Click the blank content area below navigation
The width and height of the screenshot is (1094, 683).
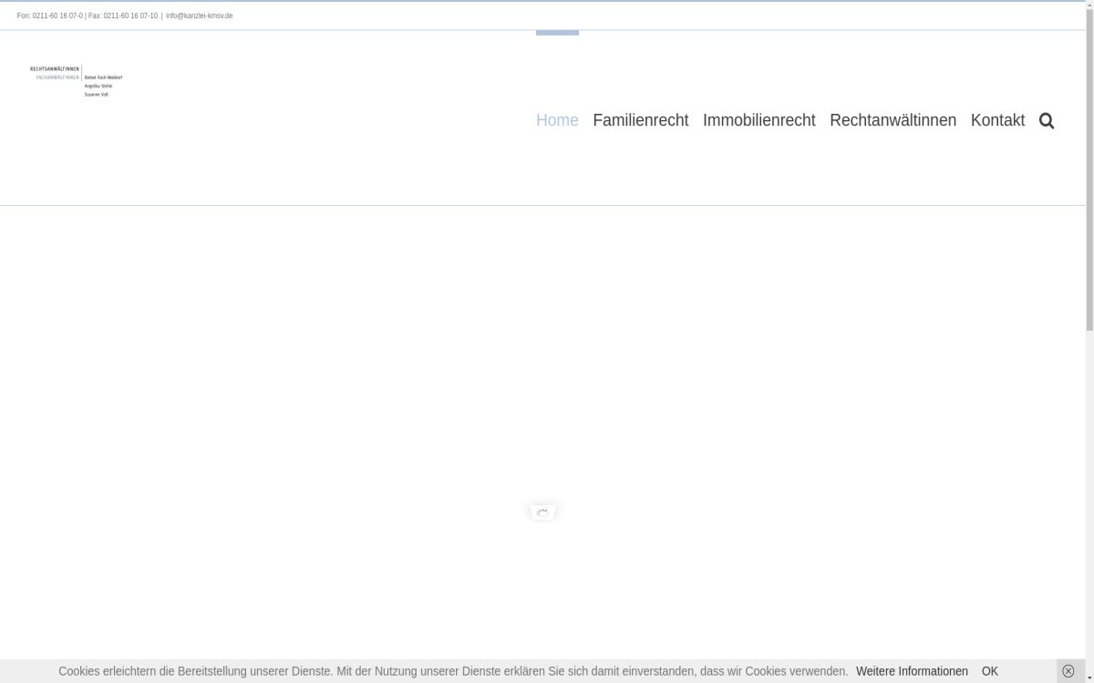click(365, 364)
